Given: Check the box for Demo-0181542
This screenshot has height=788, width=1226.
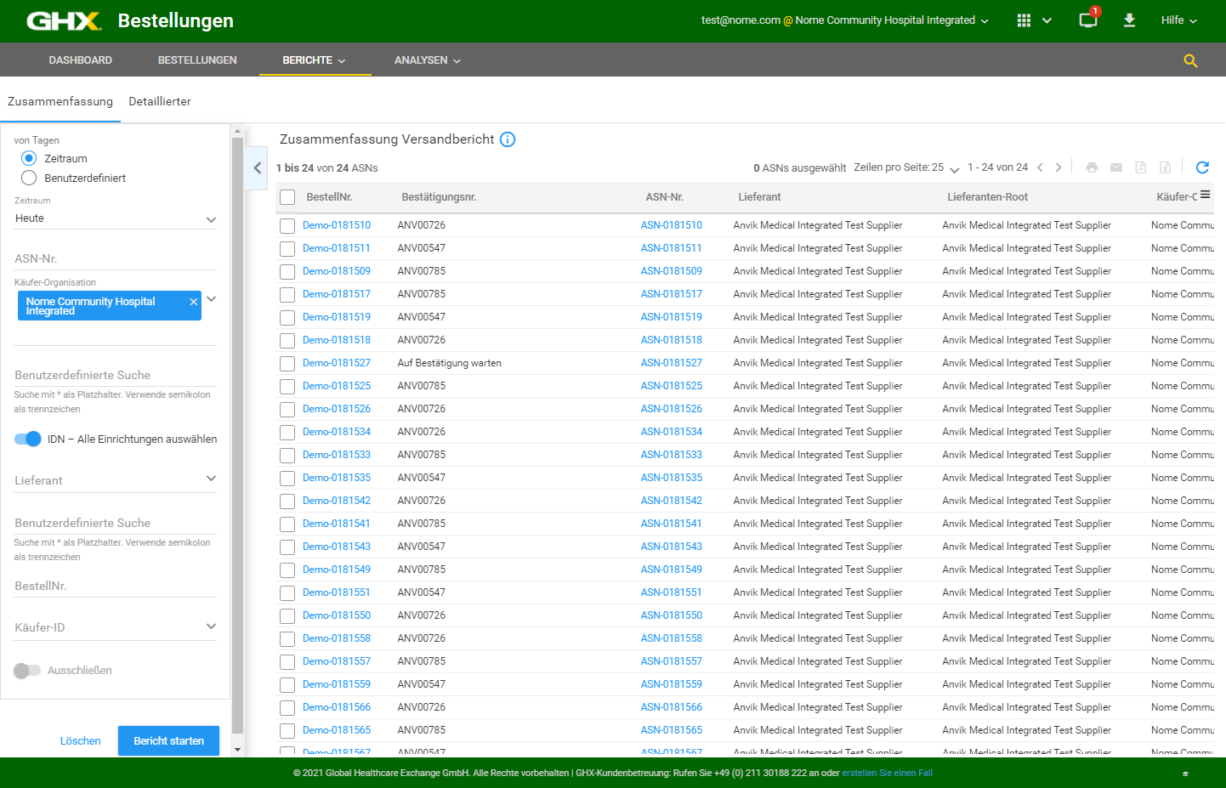Looking at the screenshot, I should [287, 502].
